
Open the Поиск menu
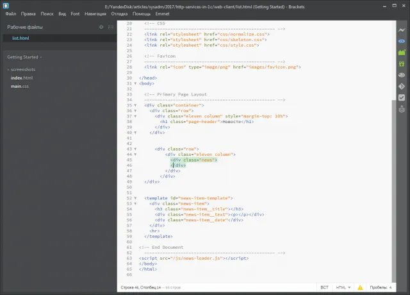(x=47, y=13)
